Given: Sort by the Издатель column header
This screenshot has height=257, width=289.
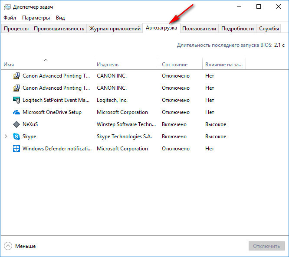Looking at the screenshot, I should [x=126, y=63].
